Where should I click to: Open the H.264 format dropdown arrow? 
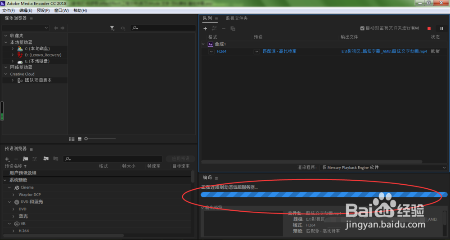click(211, 52)
